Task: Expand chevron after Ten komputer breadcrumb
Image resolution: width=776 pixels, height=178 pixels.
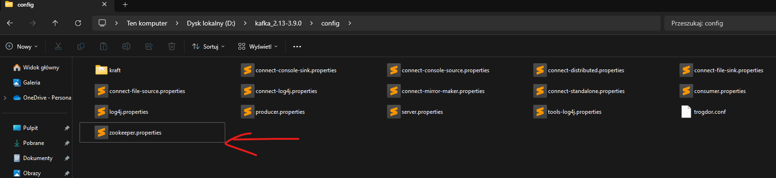Action: tap(177, 23)
